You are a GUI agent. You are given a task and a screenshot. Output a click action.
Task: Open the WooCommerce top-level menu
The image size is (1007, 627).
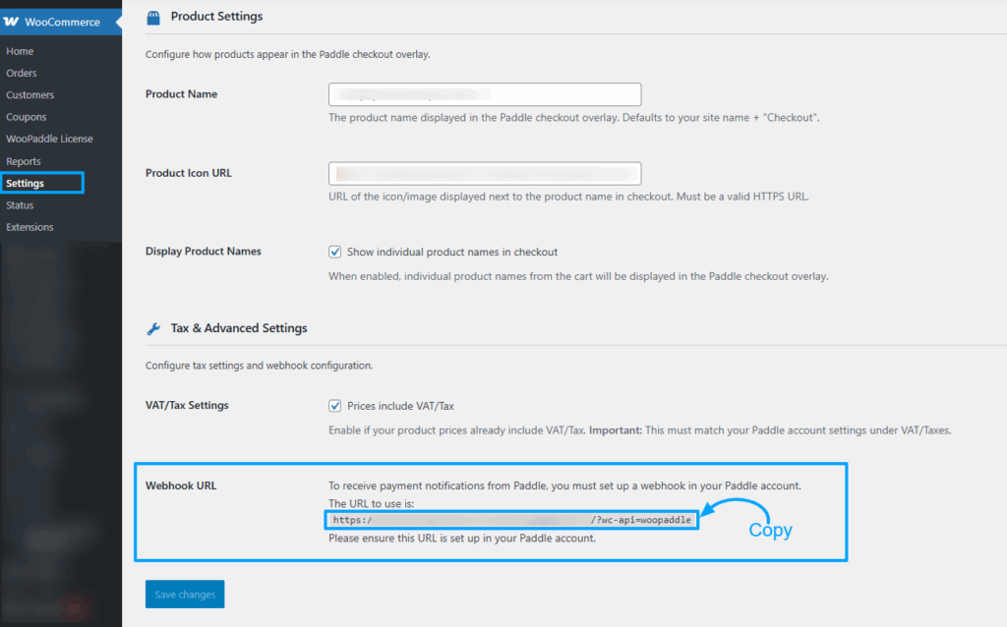(x=61, y=22)
